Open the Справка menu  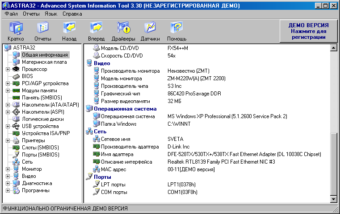(72, 14)
